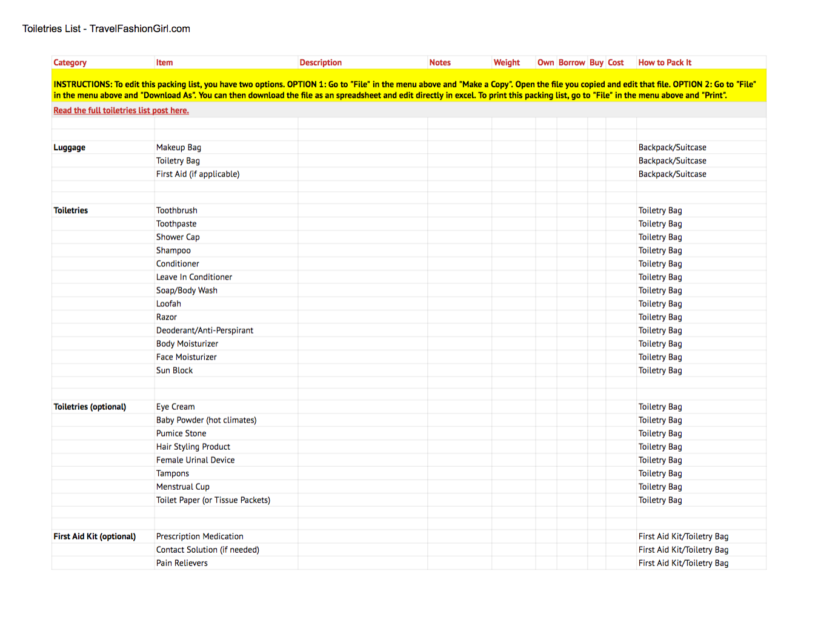
Task: Select the 'First Aid Kit (optional)' category cell
Action: (x=95, y=536)
